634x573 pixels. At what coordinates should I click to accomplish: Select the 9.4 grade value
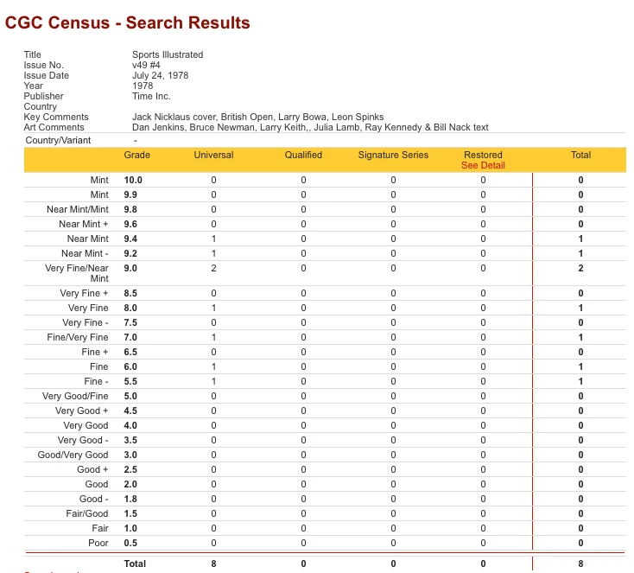tap(132, 239)
